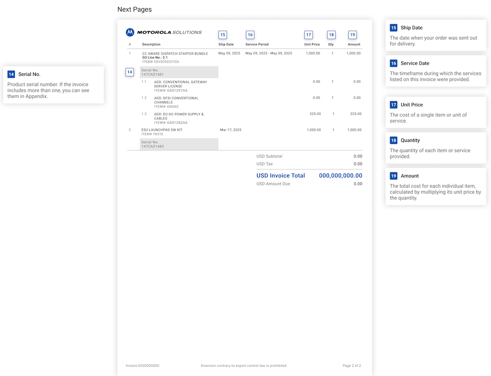
Task: Click the Unit Price card title
Action: [x=412, y=105]
